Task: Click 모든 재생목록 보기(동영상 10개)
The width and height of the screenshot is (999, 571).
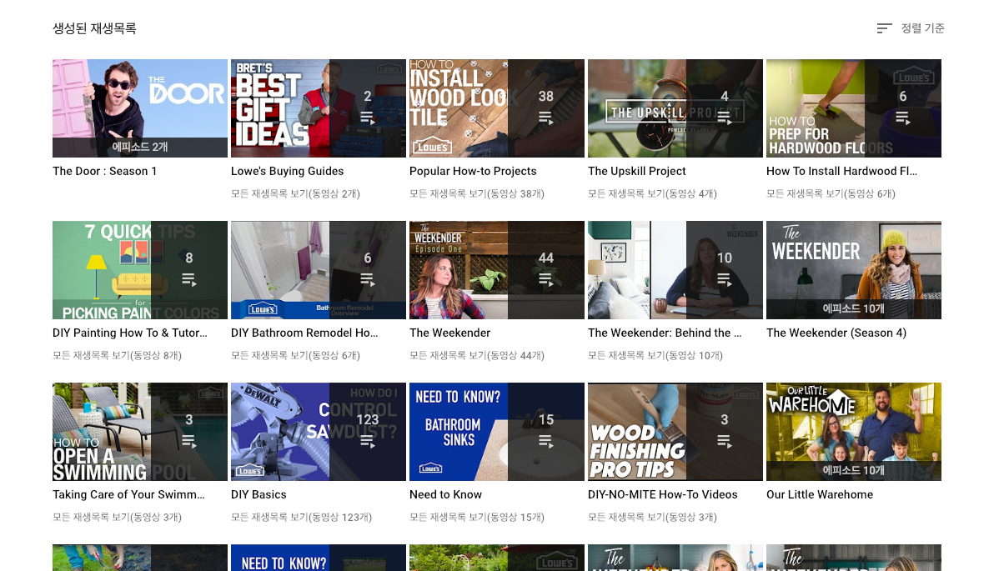Action: point(655,355)
